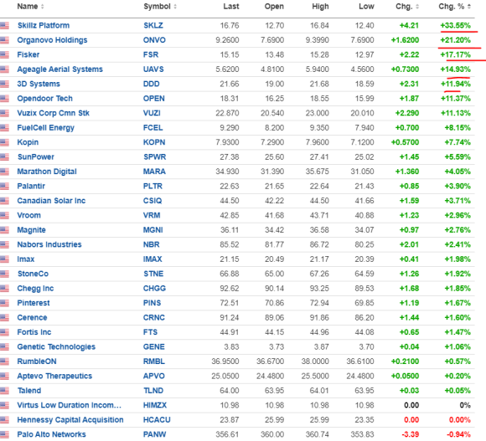Click the flag icon beside Vroom
This screenshot has width=486, height=441.
5,215
